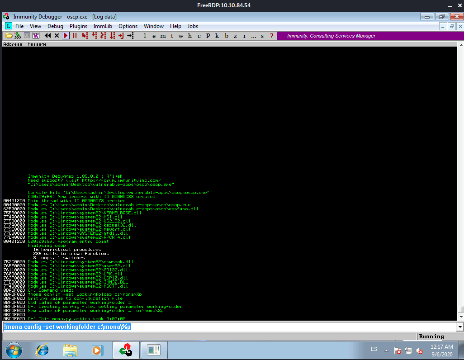This screenshot has width=464, height=360.
Task: Show Call stack with 'k' button
Action: pos(217,36)
